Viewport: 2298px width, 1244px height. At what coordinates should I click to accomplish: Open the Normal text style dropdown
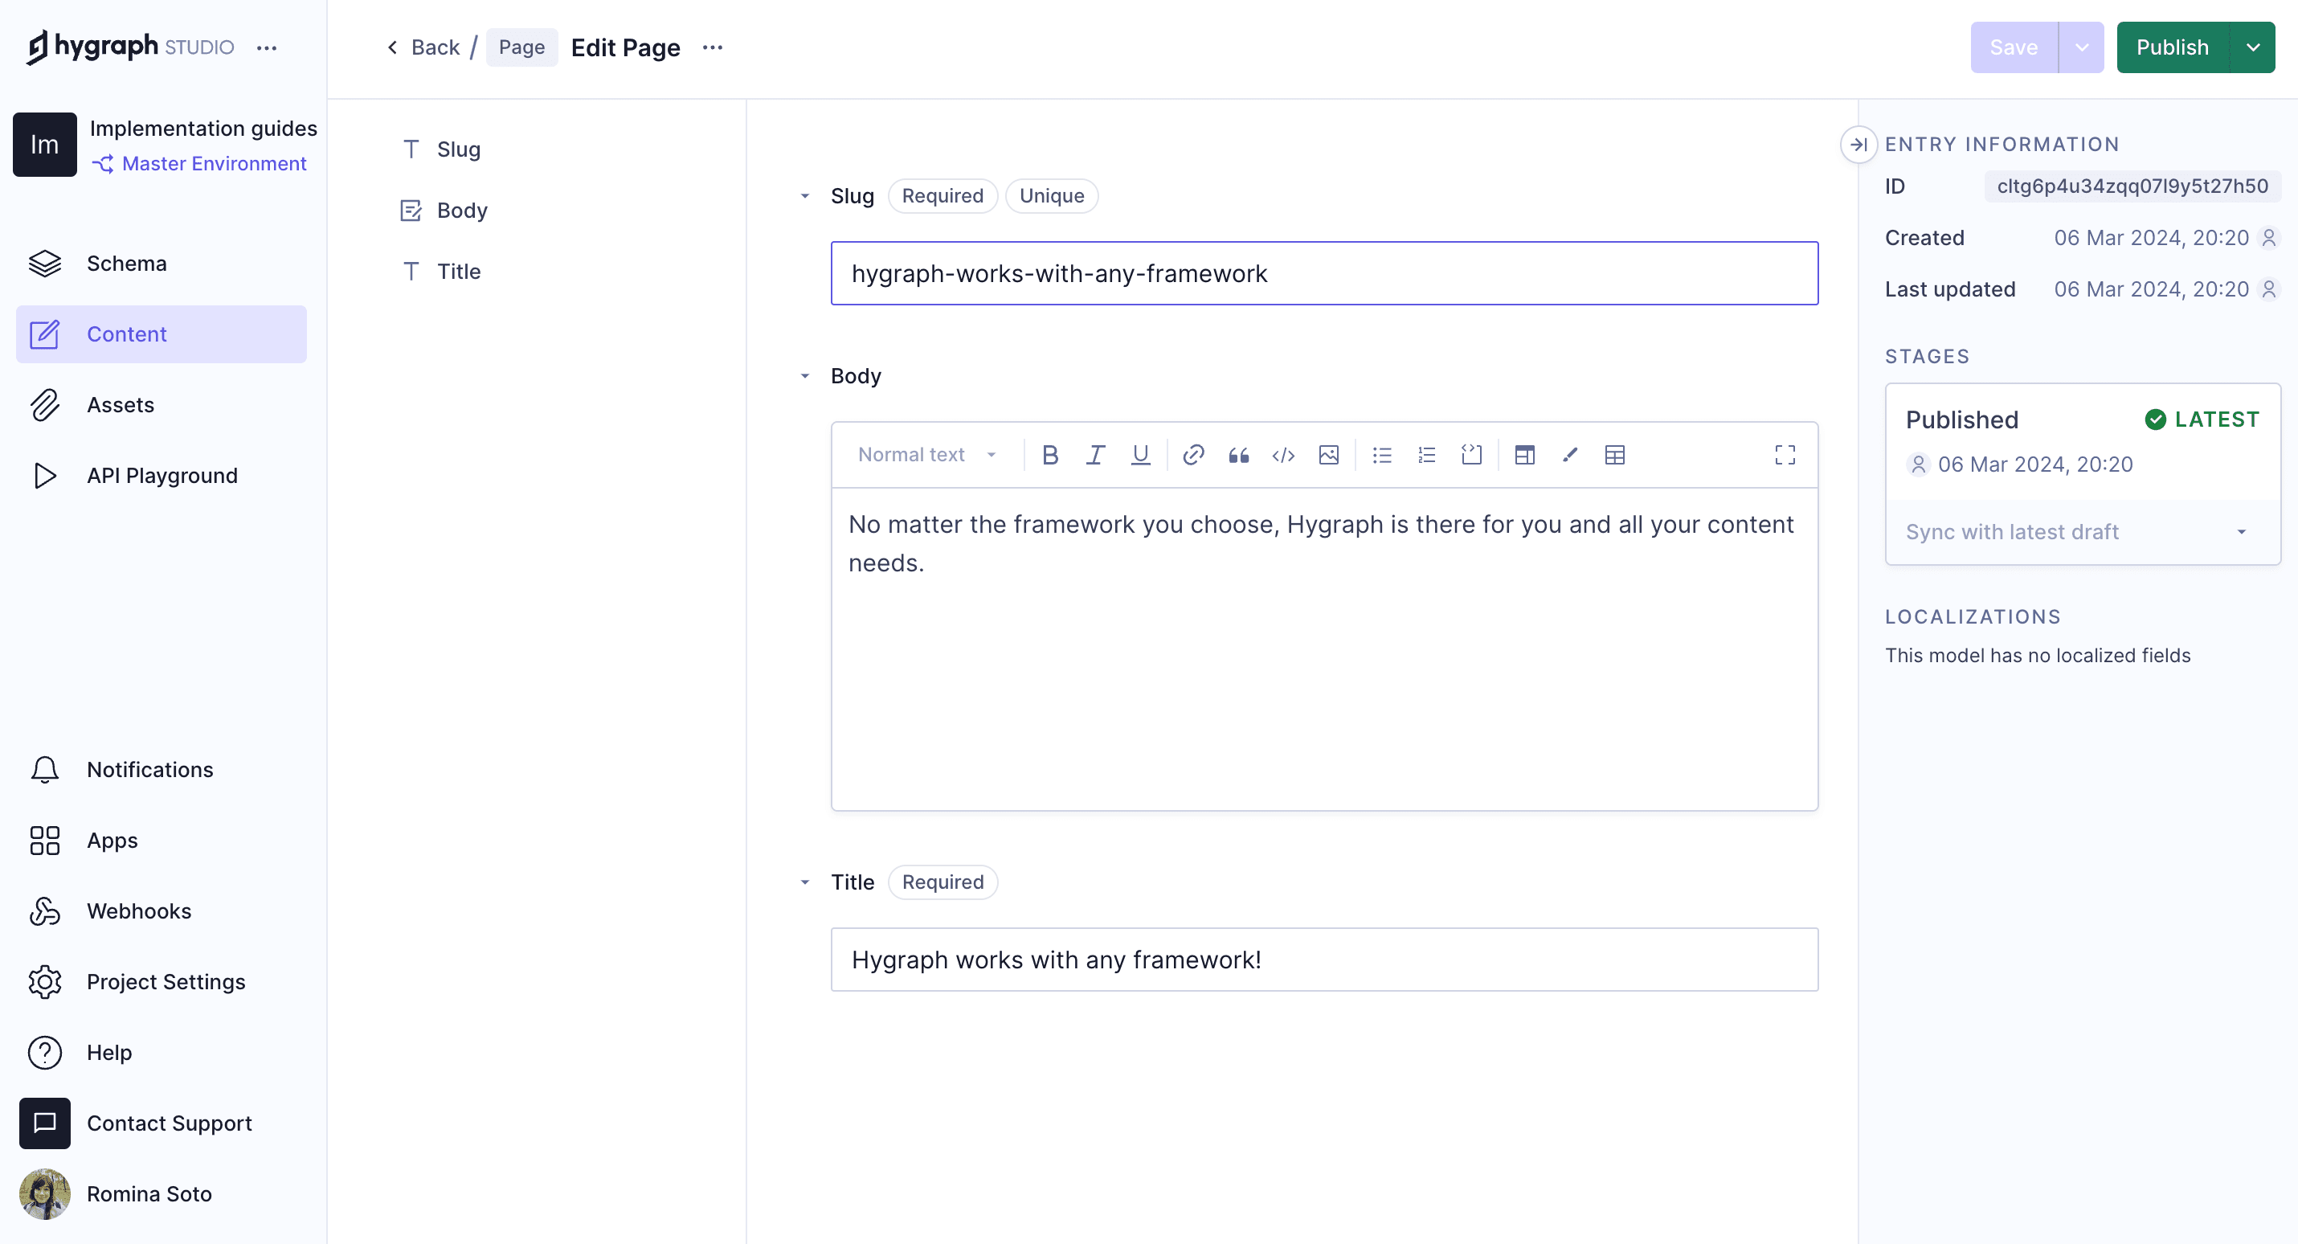925,455
